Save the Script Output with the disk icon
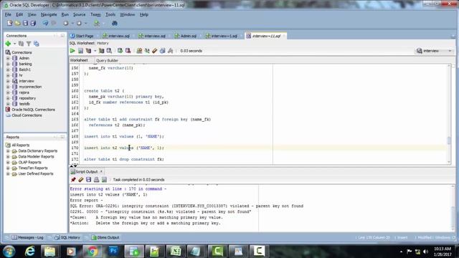 click(x=88, y=180)
